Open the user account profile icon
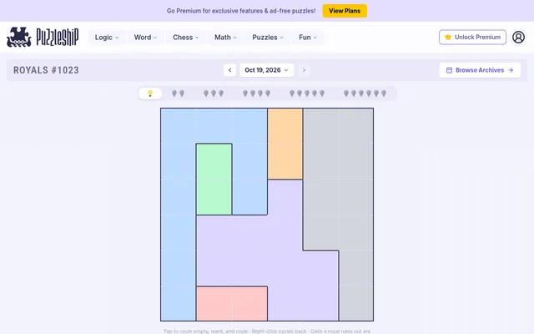The image size is (534, 334). 518,37
